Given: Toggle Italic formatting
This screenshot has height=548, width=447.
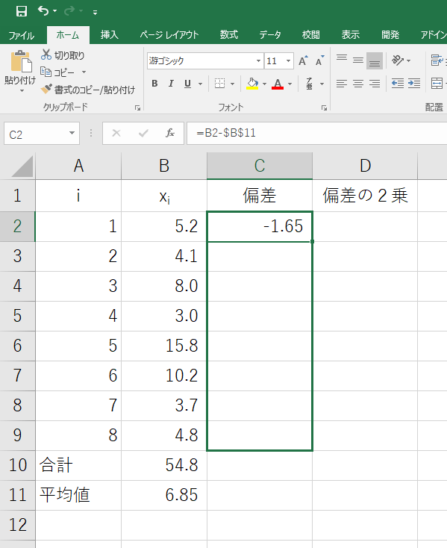Looking at the screenshot, I should (x=171, y=84).
